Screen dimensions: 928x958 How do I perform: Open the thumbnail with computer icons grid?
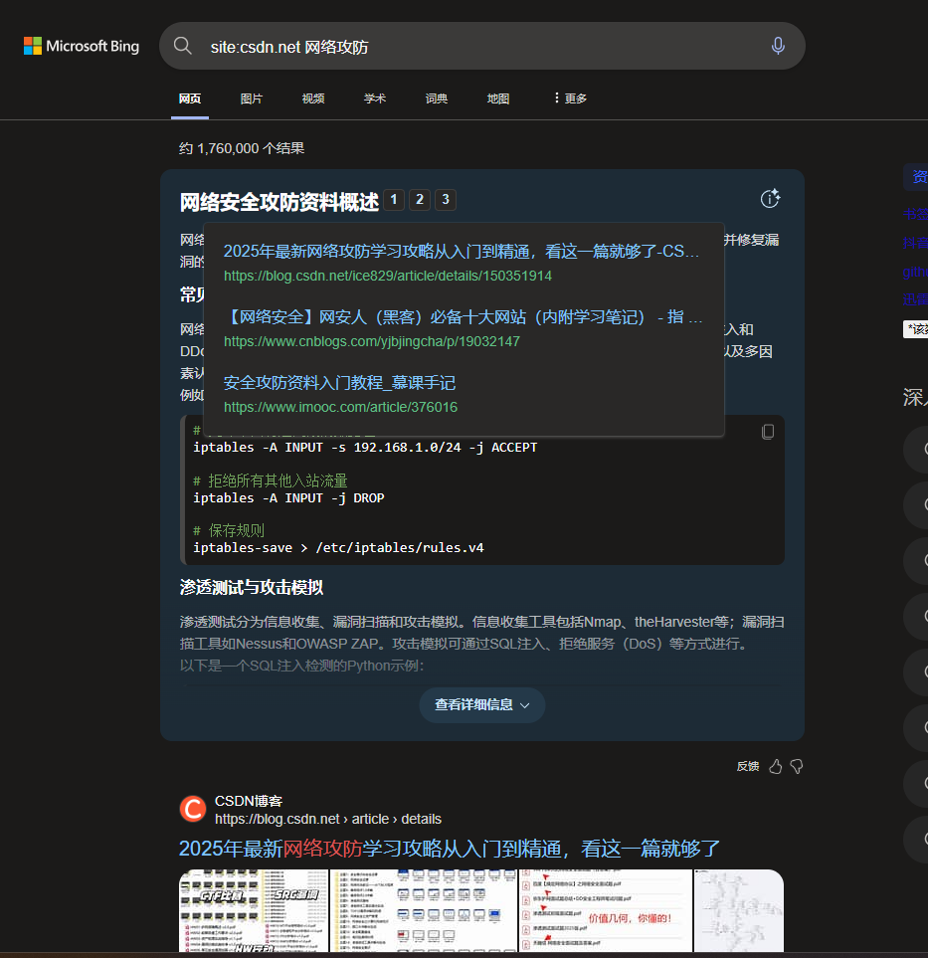click(x=424, y=910)
